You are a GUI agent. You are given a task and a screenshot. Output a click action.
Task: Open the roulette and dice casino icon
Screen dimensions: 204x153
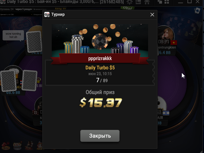[5, 146]
